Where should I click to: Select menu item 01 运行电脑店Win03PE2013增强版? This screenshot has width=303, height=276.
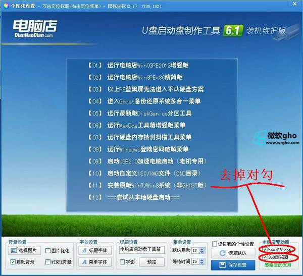(138, 65)
